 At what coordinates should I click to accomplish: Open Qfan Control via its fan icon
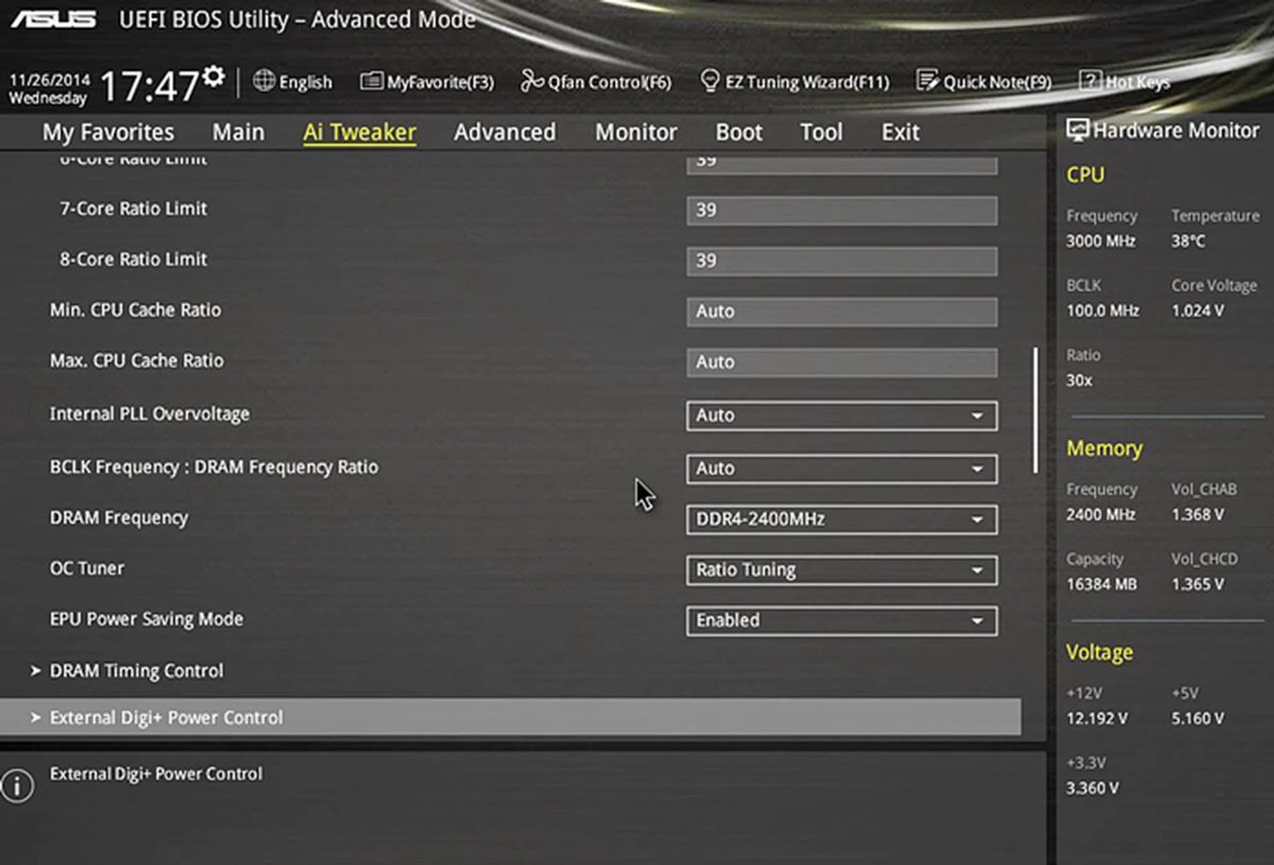[x=531, y=81]
